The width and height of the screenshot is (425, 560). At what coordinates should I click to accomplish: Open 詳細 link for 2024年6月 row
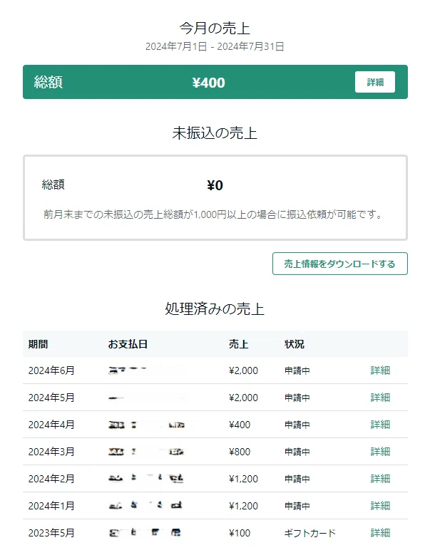(x=380, y=370)
